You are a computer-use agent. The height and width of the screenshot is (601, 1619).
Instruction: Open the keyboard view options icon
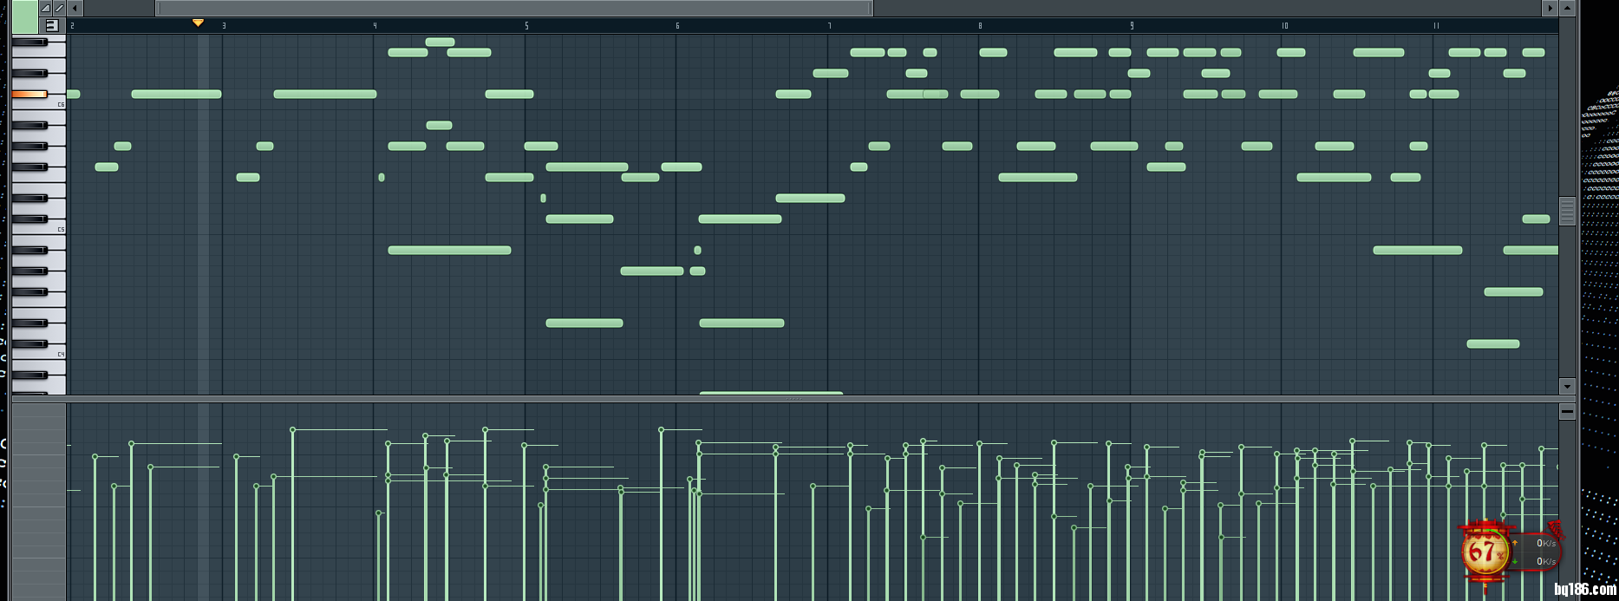(x=51, y=25)
